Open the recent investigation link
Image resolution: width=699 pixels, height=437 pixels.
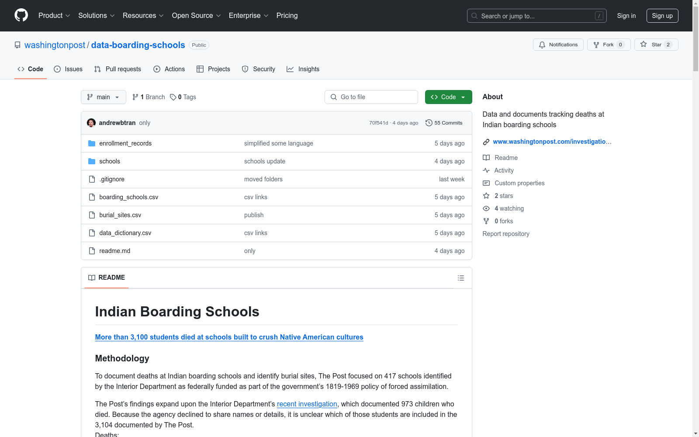click(307, 404)
